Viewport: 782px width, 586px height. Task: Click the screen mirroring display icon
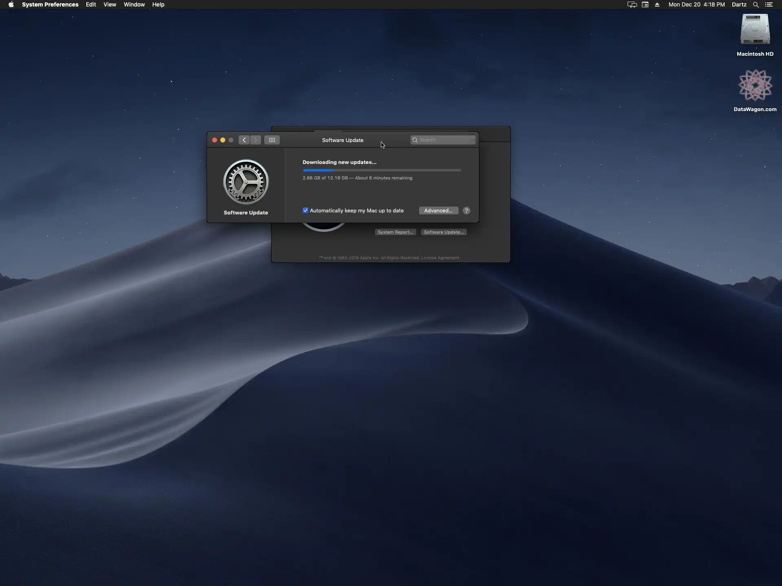[632, 4]
